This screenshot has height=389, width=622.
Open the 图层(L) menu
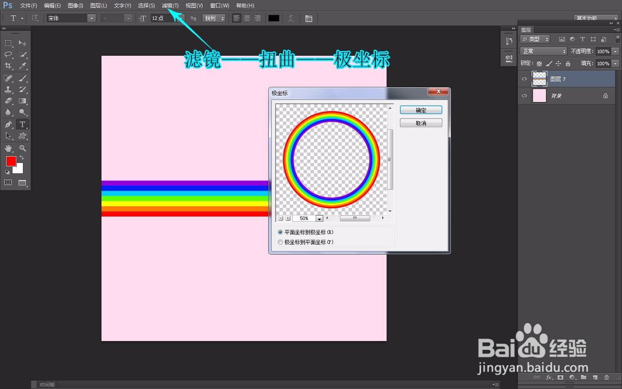click(98, 6)
